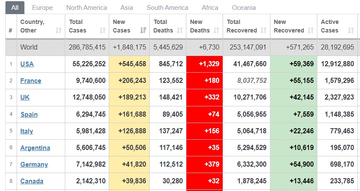Viewport: 360px width, 191px height.
Task: View the Africa tab
Action: pos(210,8)
